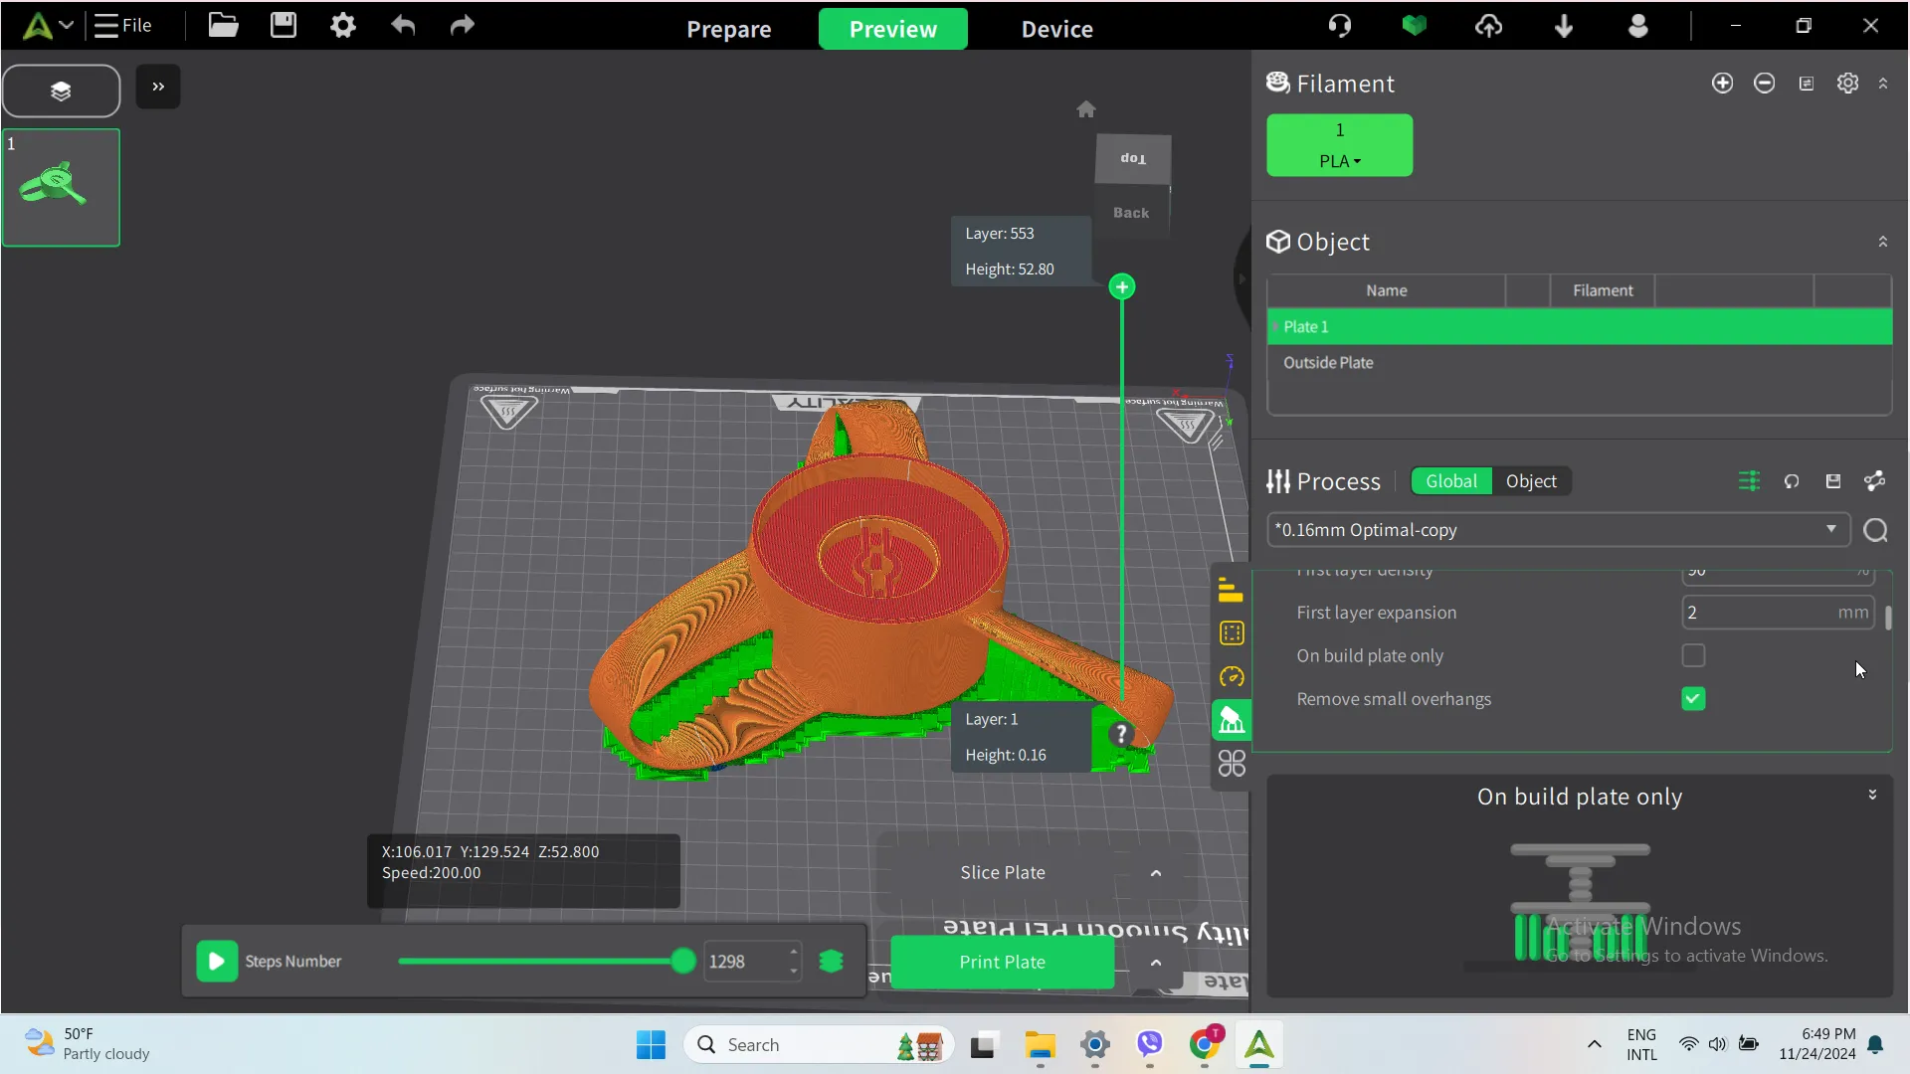Switch process scope to Object
This screenshot has width=1910, height=1074.
click(1530, 482)
